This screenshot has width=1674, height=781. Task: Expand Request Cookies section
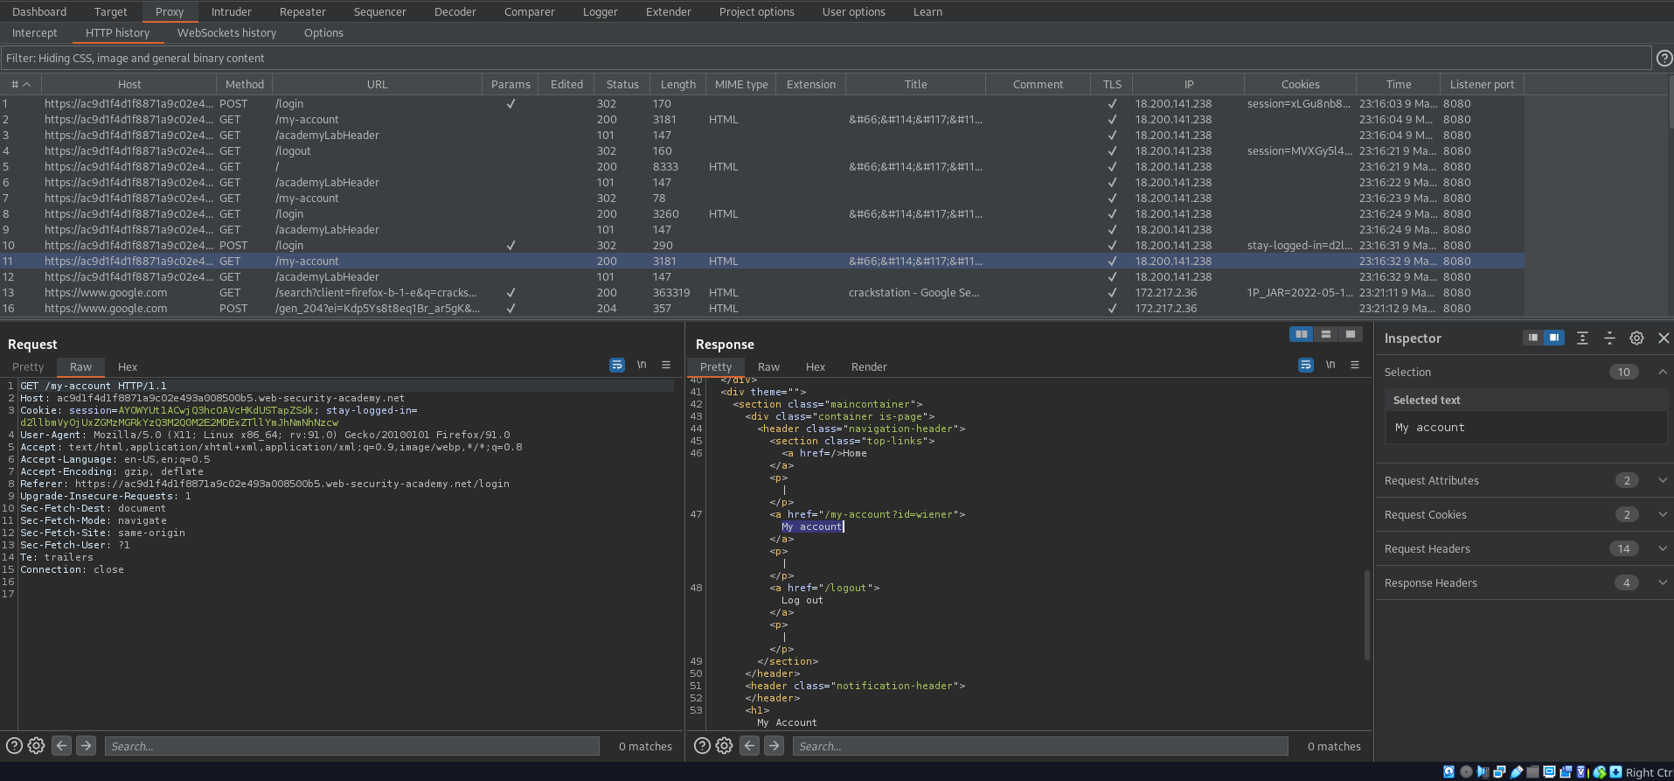[1663, 514]
